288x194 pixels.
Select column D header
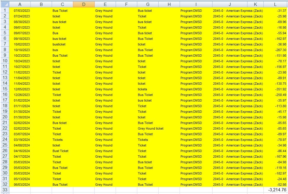pos(84,4)
